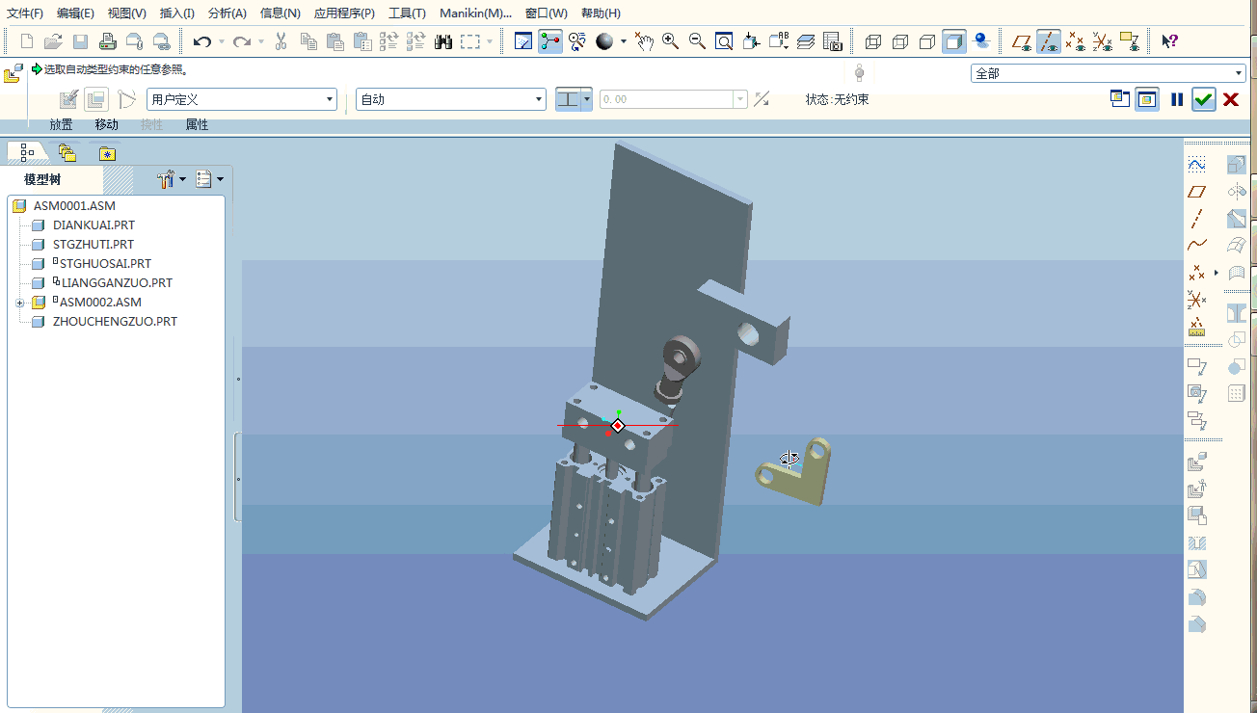Switch display to no hidden
This screenshot has width=1257, height=713.
click(x=927, y=41)
